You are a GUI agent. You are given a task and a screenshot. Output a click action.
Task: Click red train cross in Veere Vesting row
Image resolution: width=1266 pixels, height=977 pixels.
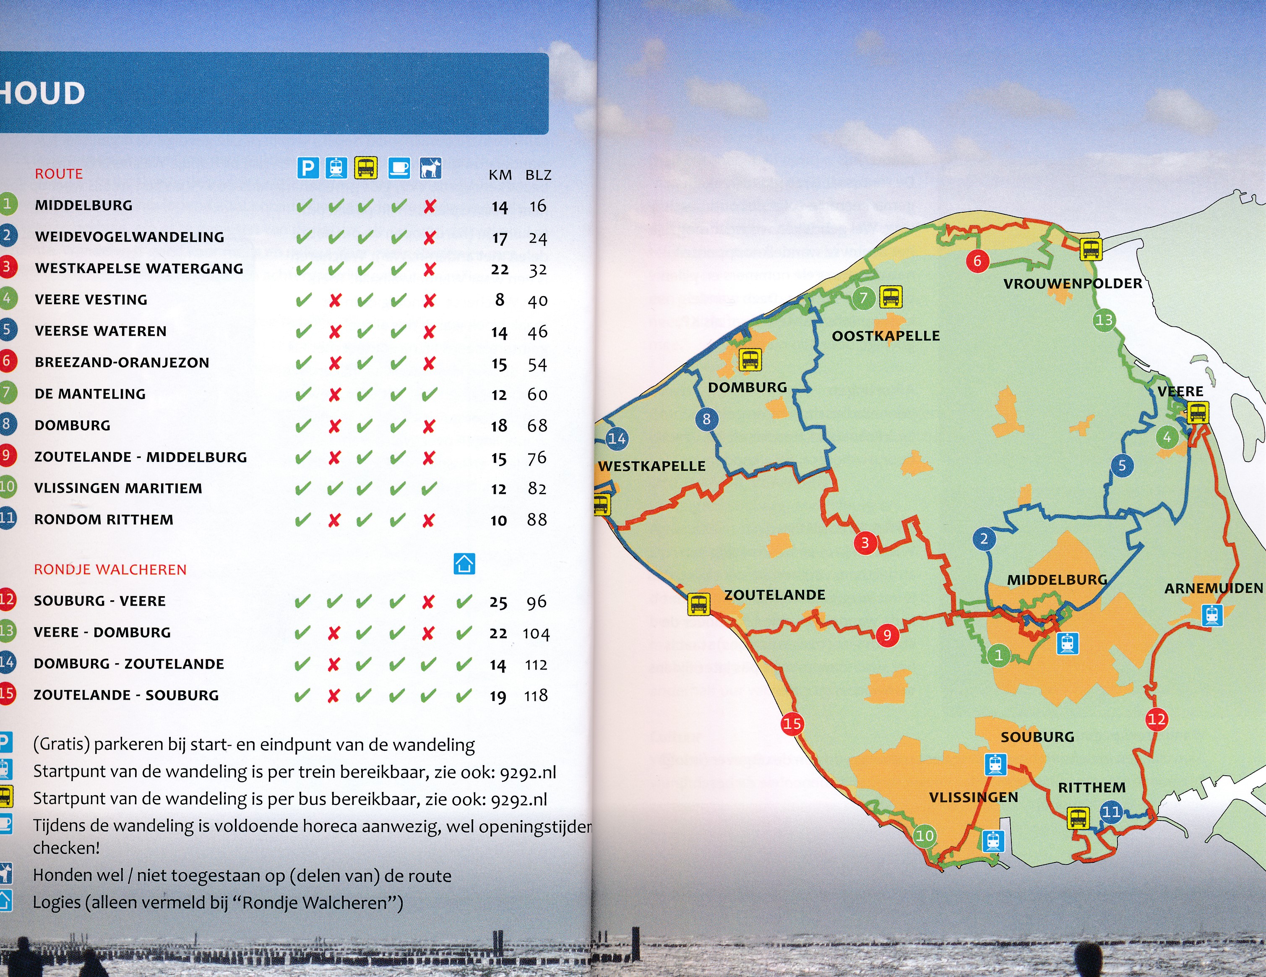pos(335,300)
